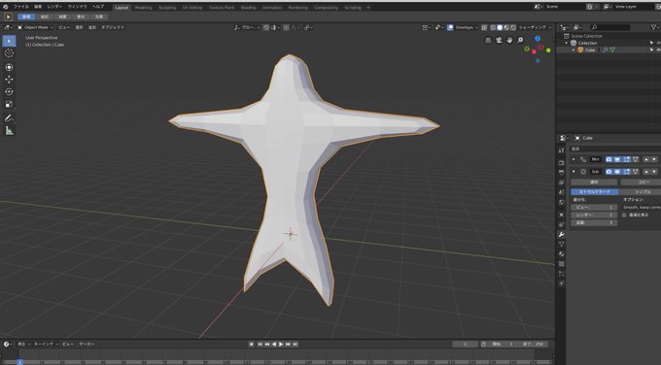Open the レンダー menu

54,7
